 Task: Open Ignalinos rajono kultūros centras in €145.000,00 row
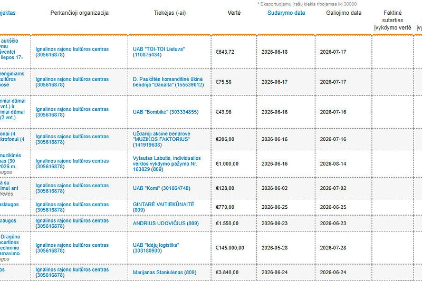pos(72,248)
